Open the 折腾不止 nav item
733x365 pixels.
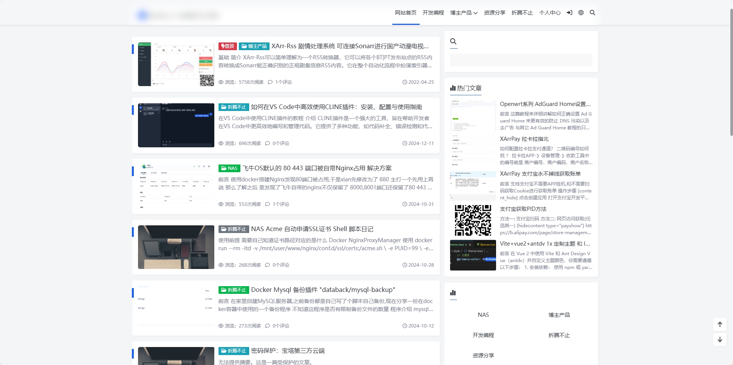(522, 13)
